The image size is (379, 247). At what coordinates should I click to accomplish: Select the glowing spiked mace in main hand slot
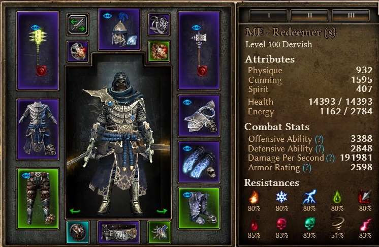pyautogui.click(x=38, y=51)
